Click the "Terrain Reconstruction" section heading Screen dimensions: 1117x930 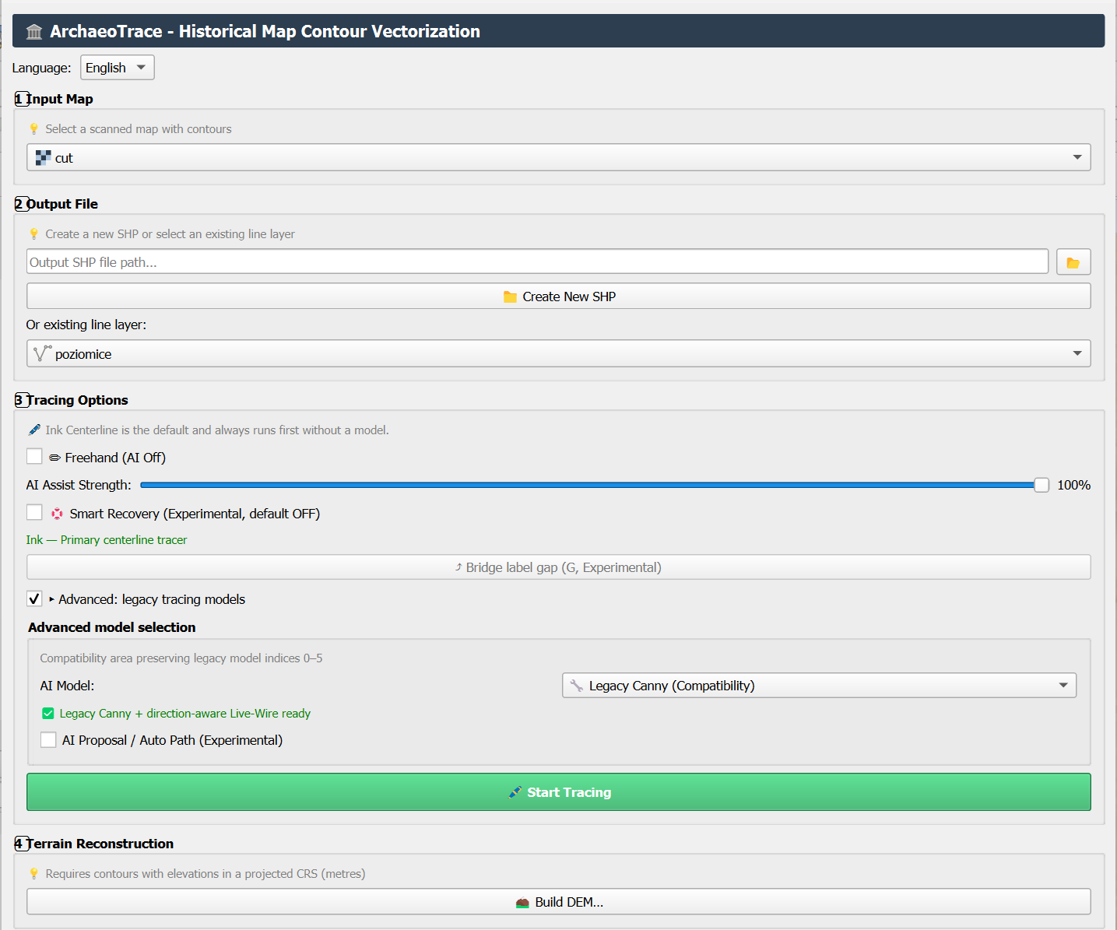coord(100,844)
